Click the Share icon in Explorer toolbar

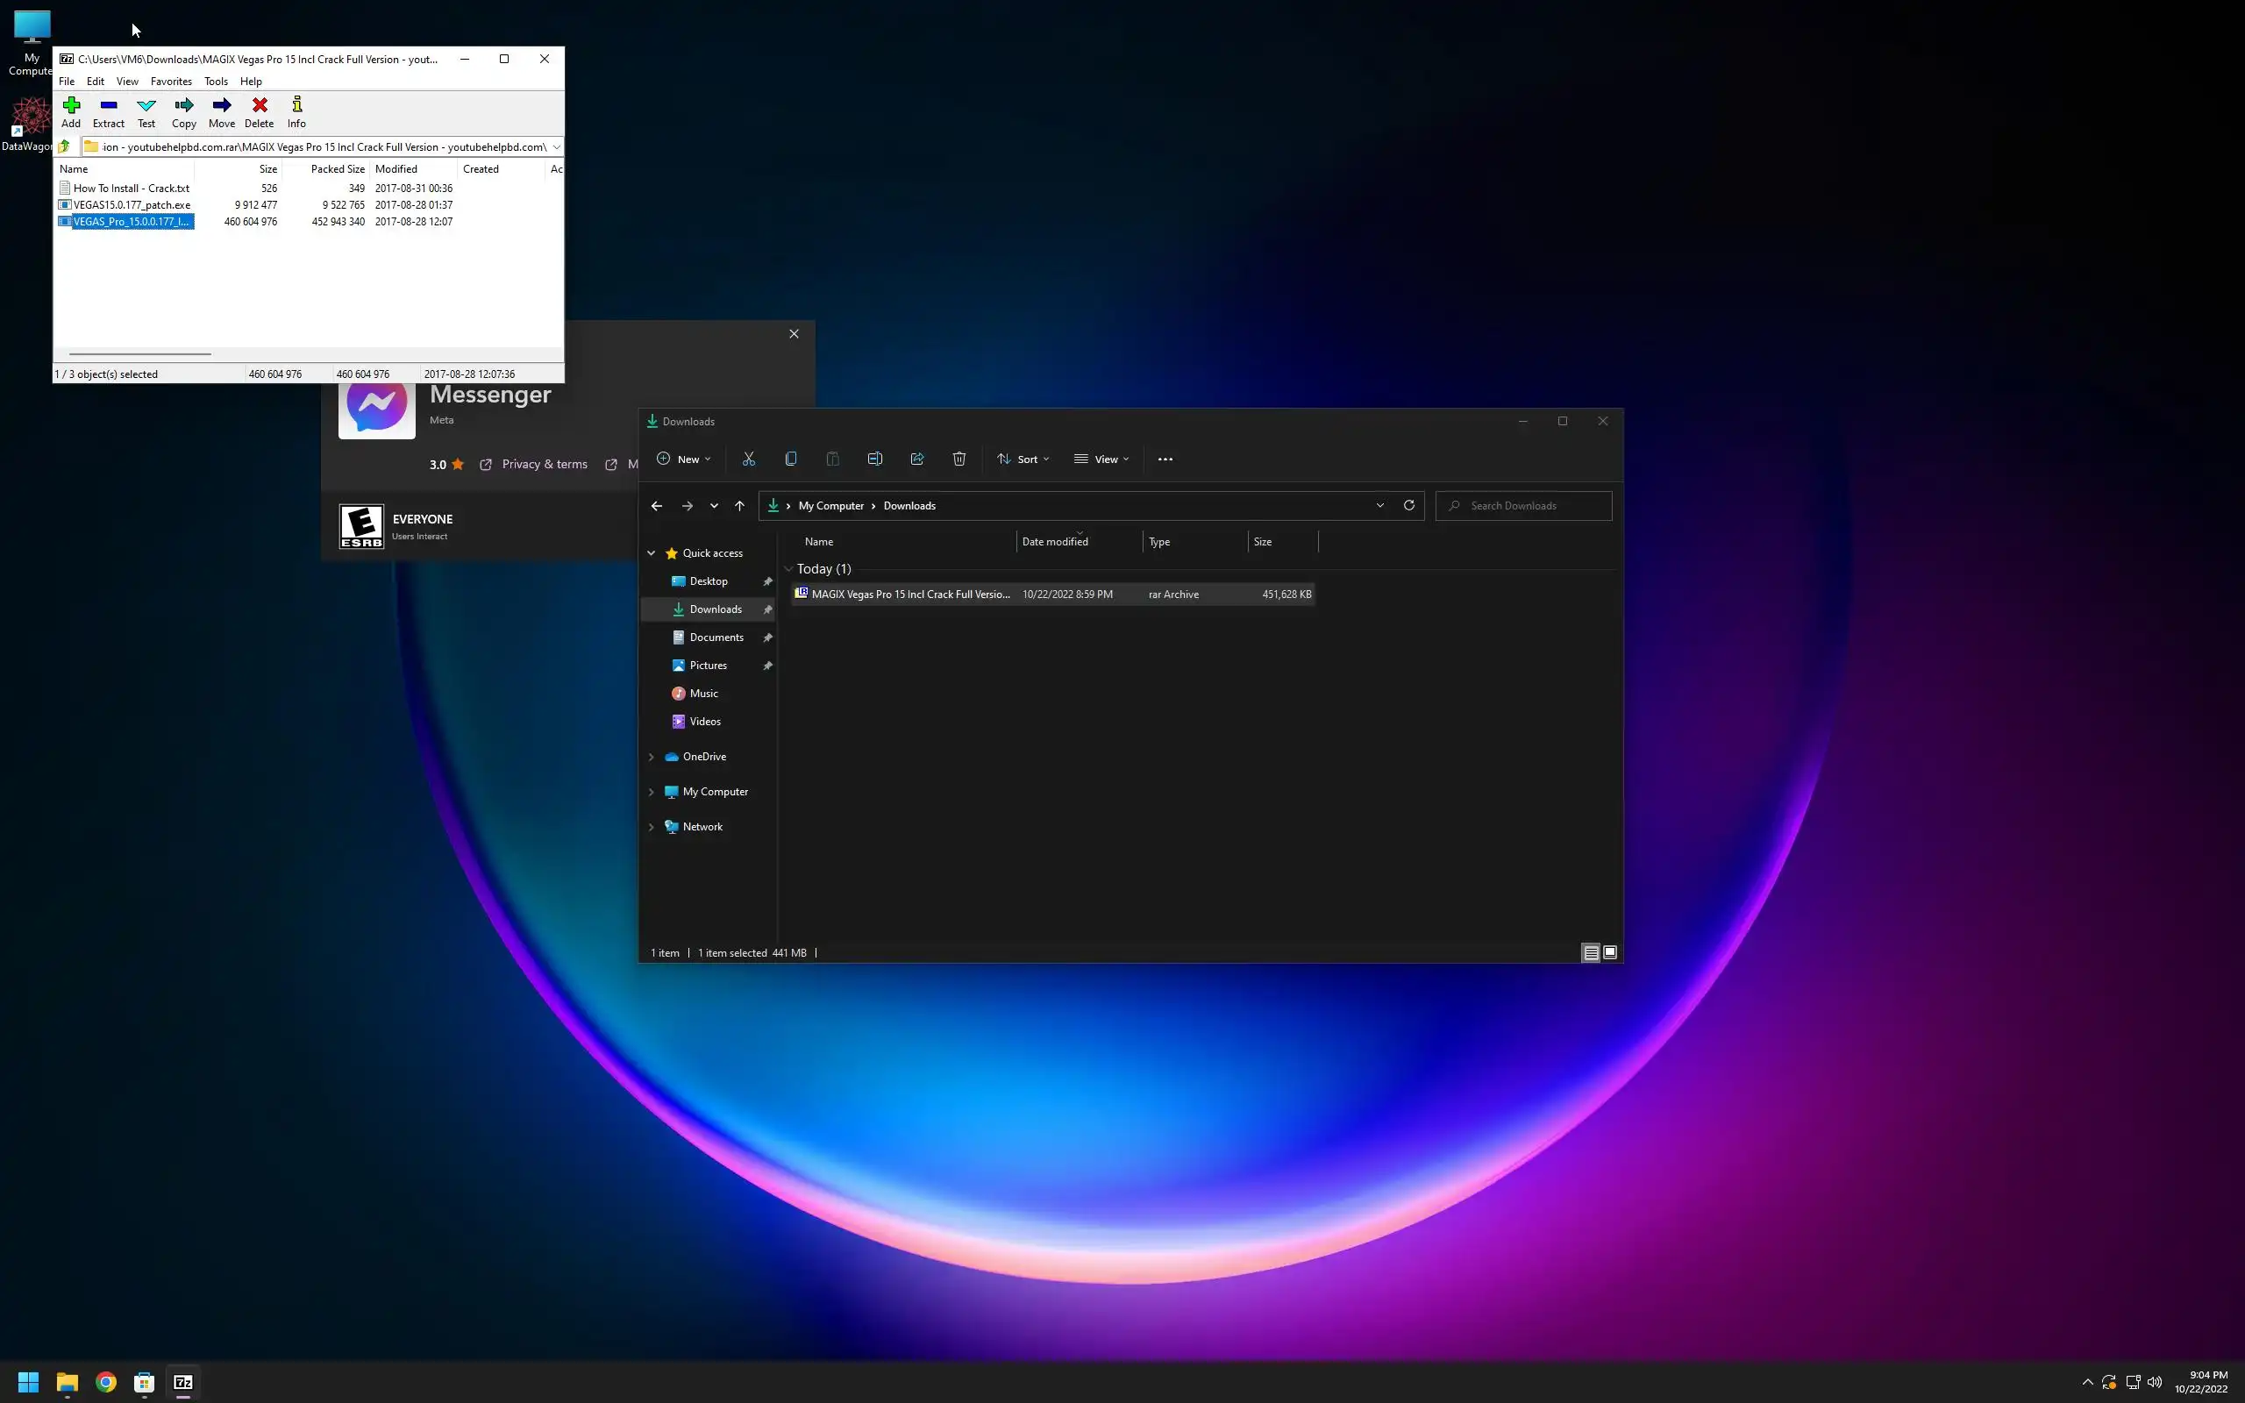[x=916, y=459]
